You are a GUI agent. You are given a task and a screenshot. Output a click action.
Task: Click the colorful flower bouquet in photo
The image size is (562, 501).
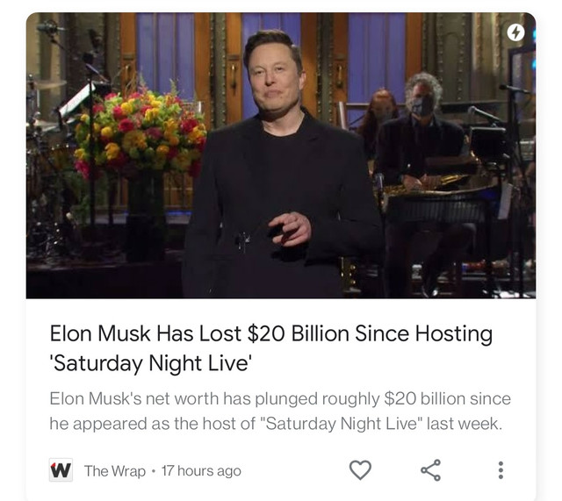click(140, 133)
